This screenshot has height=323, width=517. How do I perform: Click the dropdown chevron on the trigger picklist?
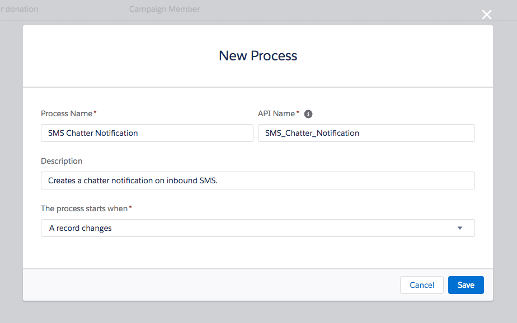coord(459,228)
